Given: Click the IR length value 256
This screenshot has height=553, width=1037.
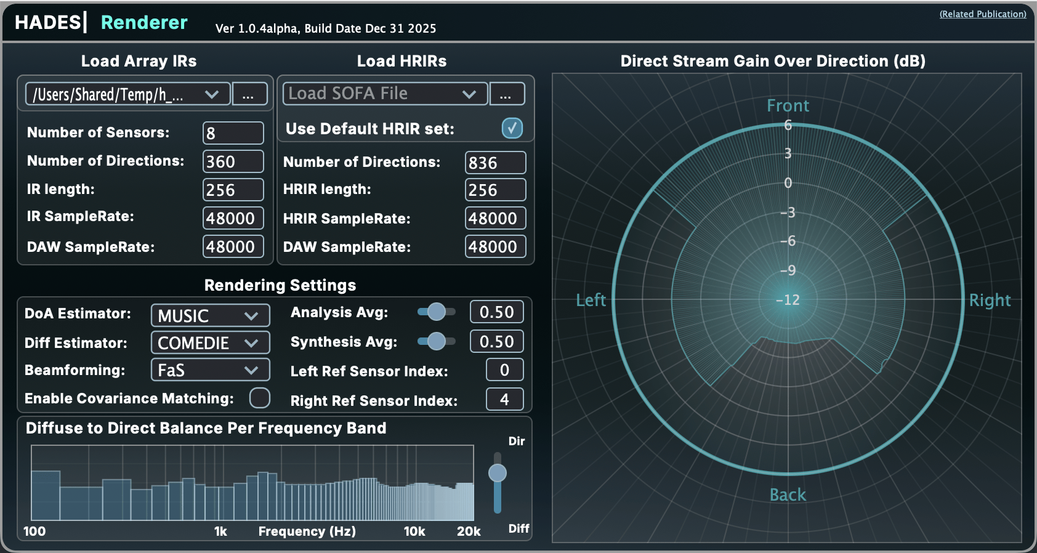Looking at the screenshot, I should click(233, 190).
